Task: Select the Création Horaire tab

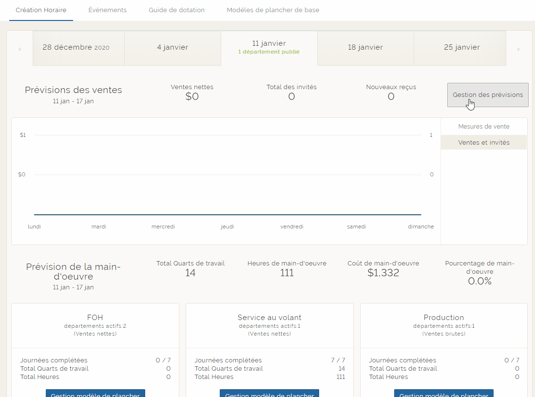Action: (41, 10)
